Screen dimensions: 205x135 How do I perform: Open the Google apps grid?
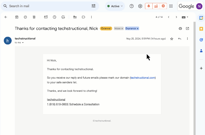click(171, 6)
